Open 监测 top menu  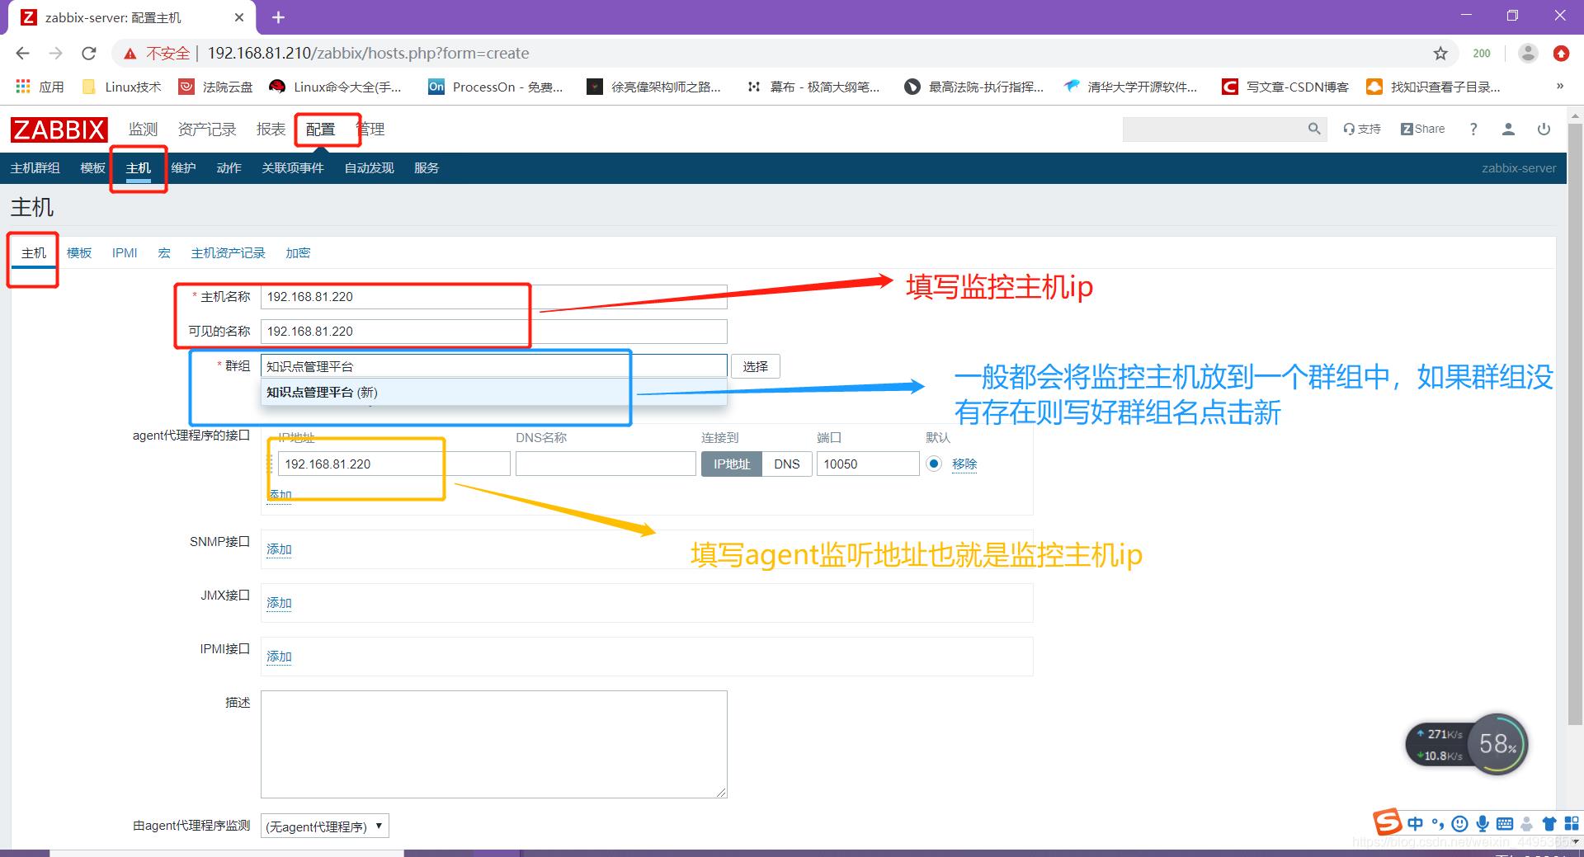(x=143, y=129)
